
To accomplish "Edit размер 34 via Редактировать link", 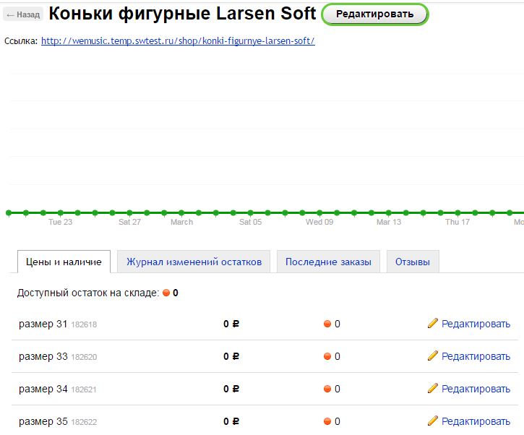I will 476,389.
